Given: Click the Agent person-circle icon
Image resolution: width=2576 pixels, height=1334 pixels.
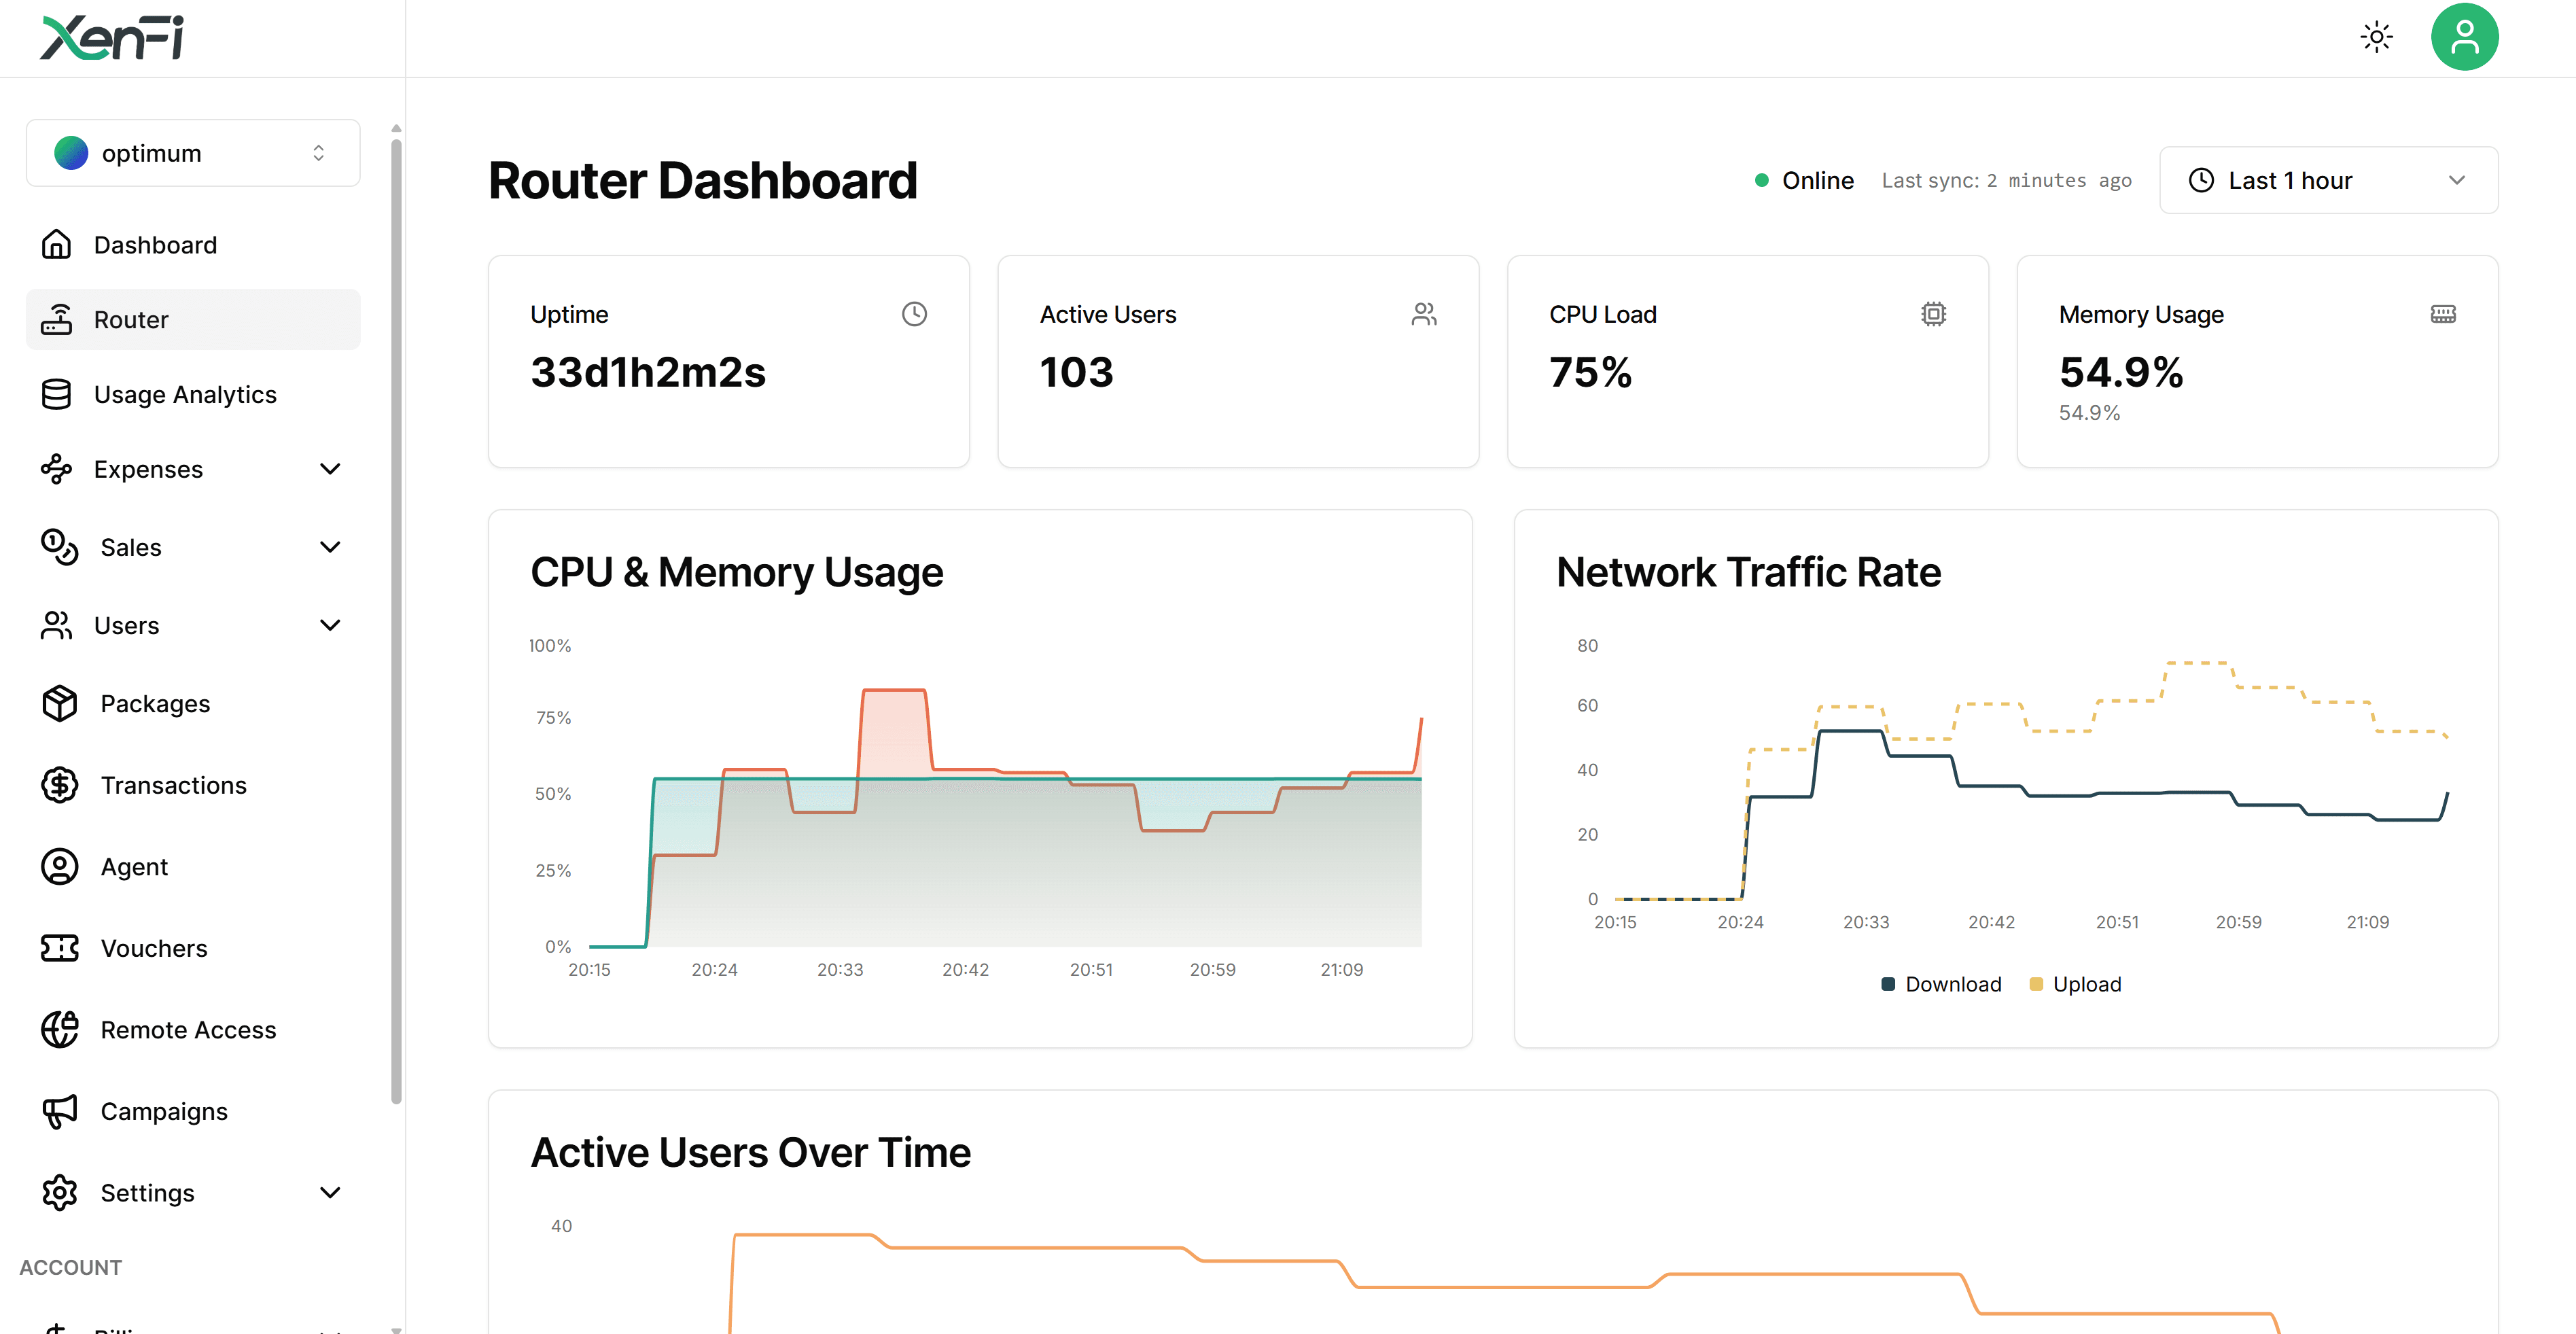Looking at the screenshot, I should [59, 867].
